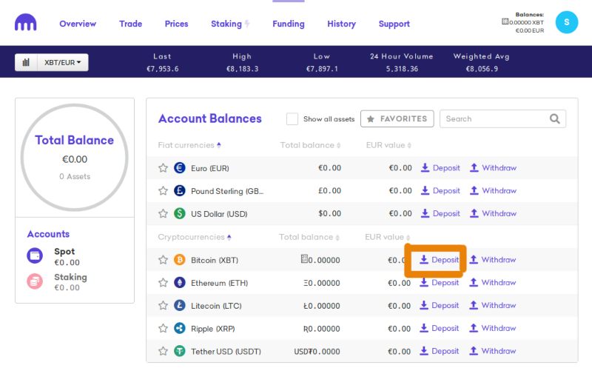The image size is (592, 368).
Task: Star Euro (EUR) as favorite
Action: tap(163, 168)
